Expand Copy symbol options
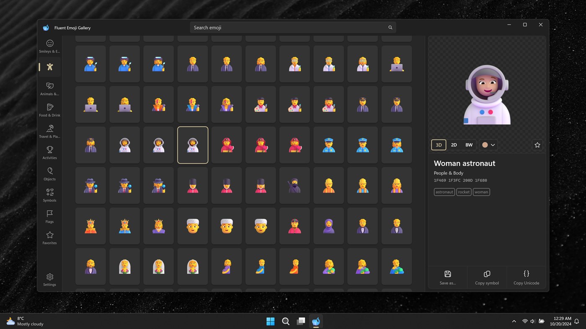The image size is (586, 329). click(x=487, y=277)
